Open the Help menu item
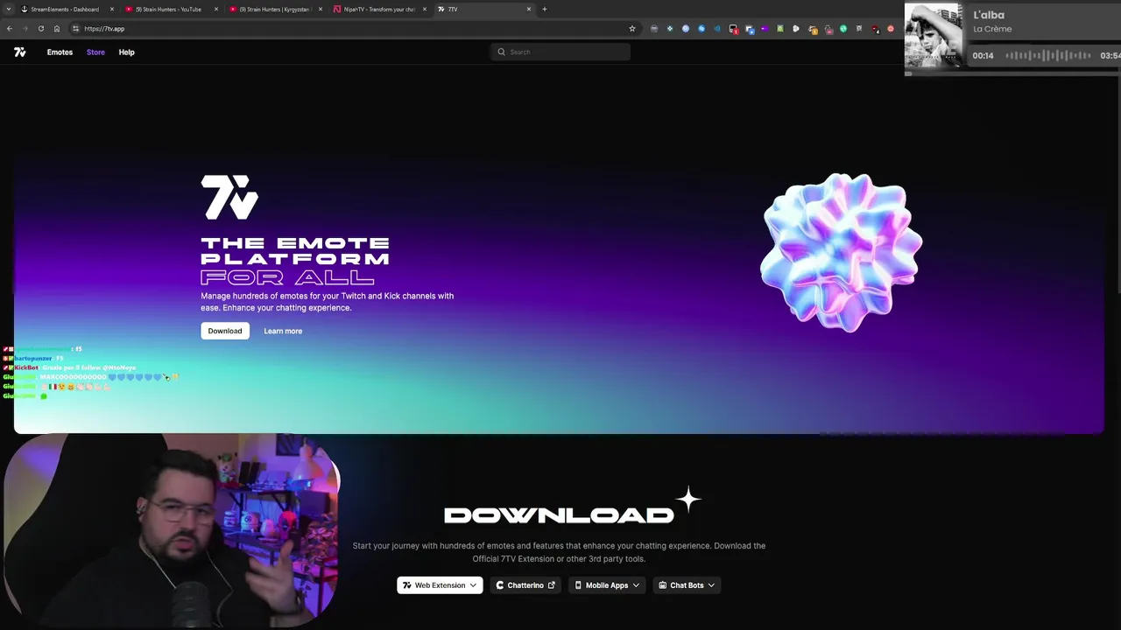The image size is (1121, 630). point(126,52)
